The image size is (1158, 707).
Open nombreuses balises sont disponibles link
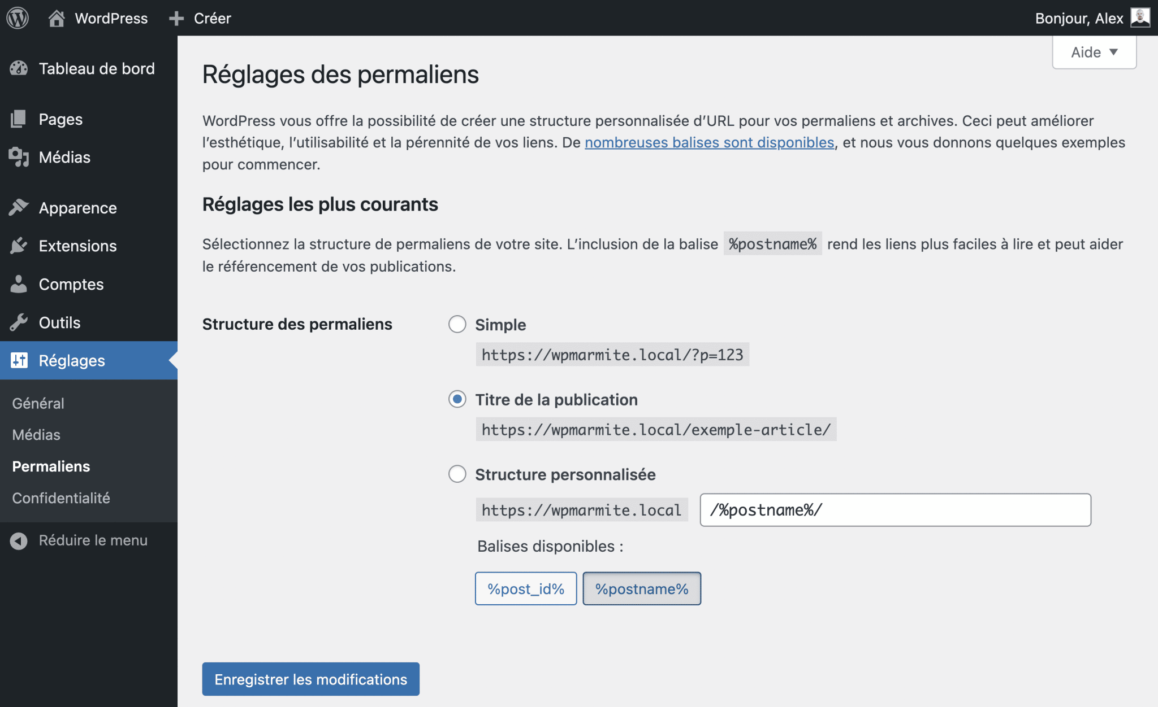pos(709,142)
